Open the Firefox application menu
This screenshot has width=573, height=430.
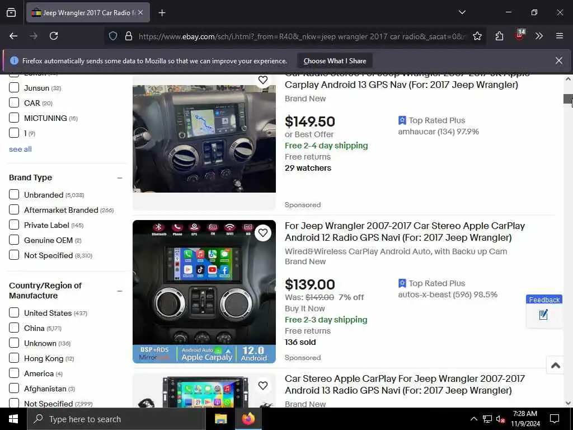tap(559, 36)
